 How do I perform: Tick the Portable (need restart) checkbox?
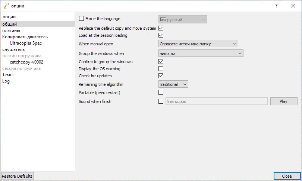pos(161,92)
